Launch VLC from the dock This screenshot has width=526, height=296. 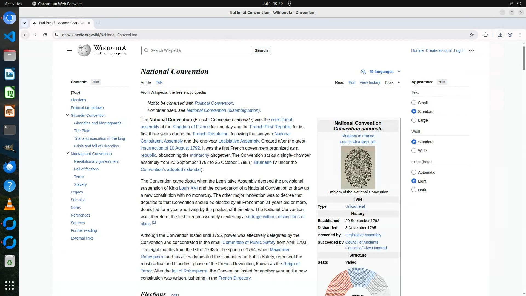[10, 204]
